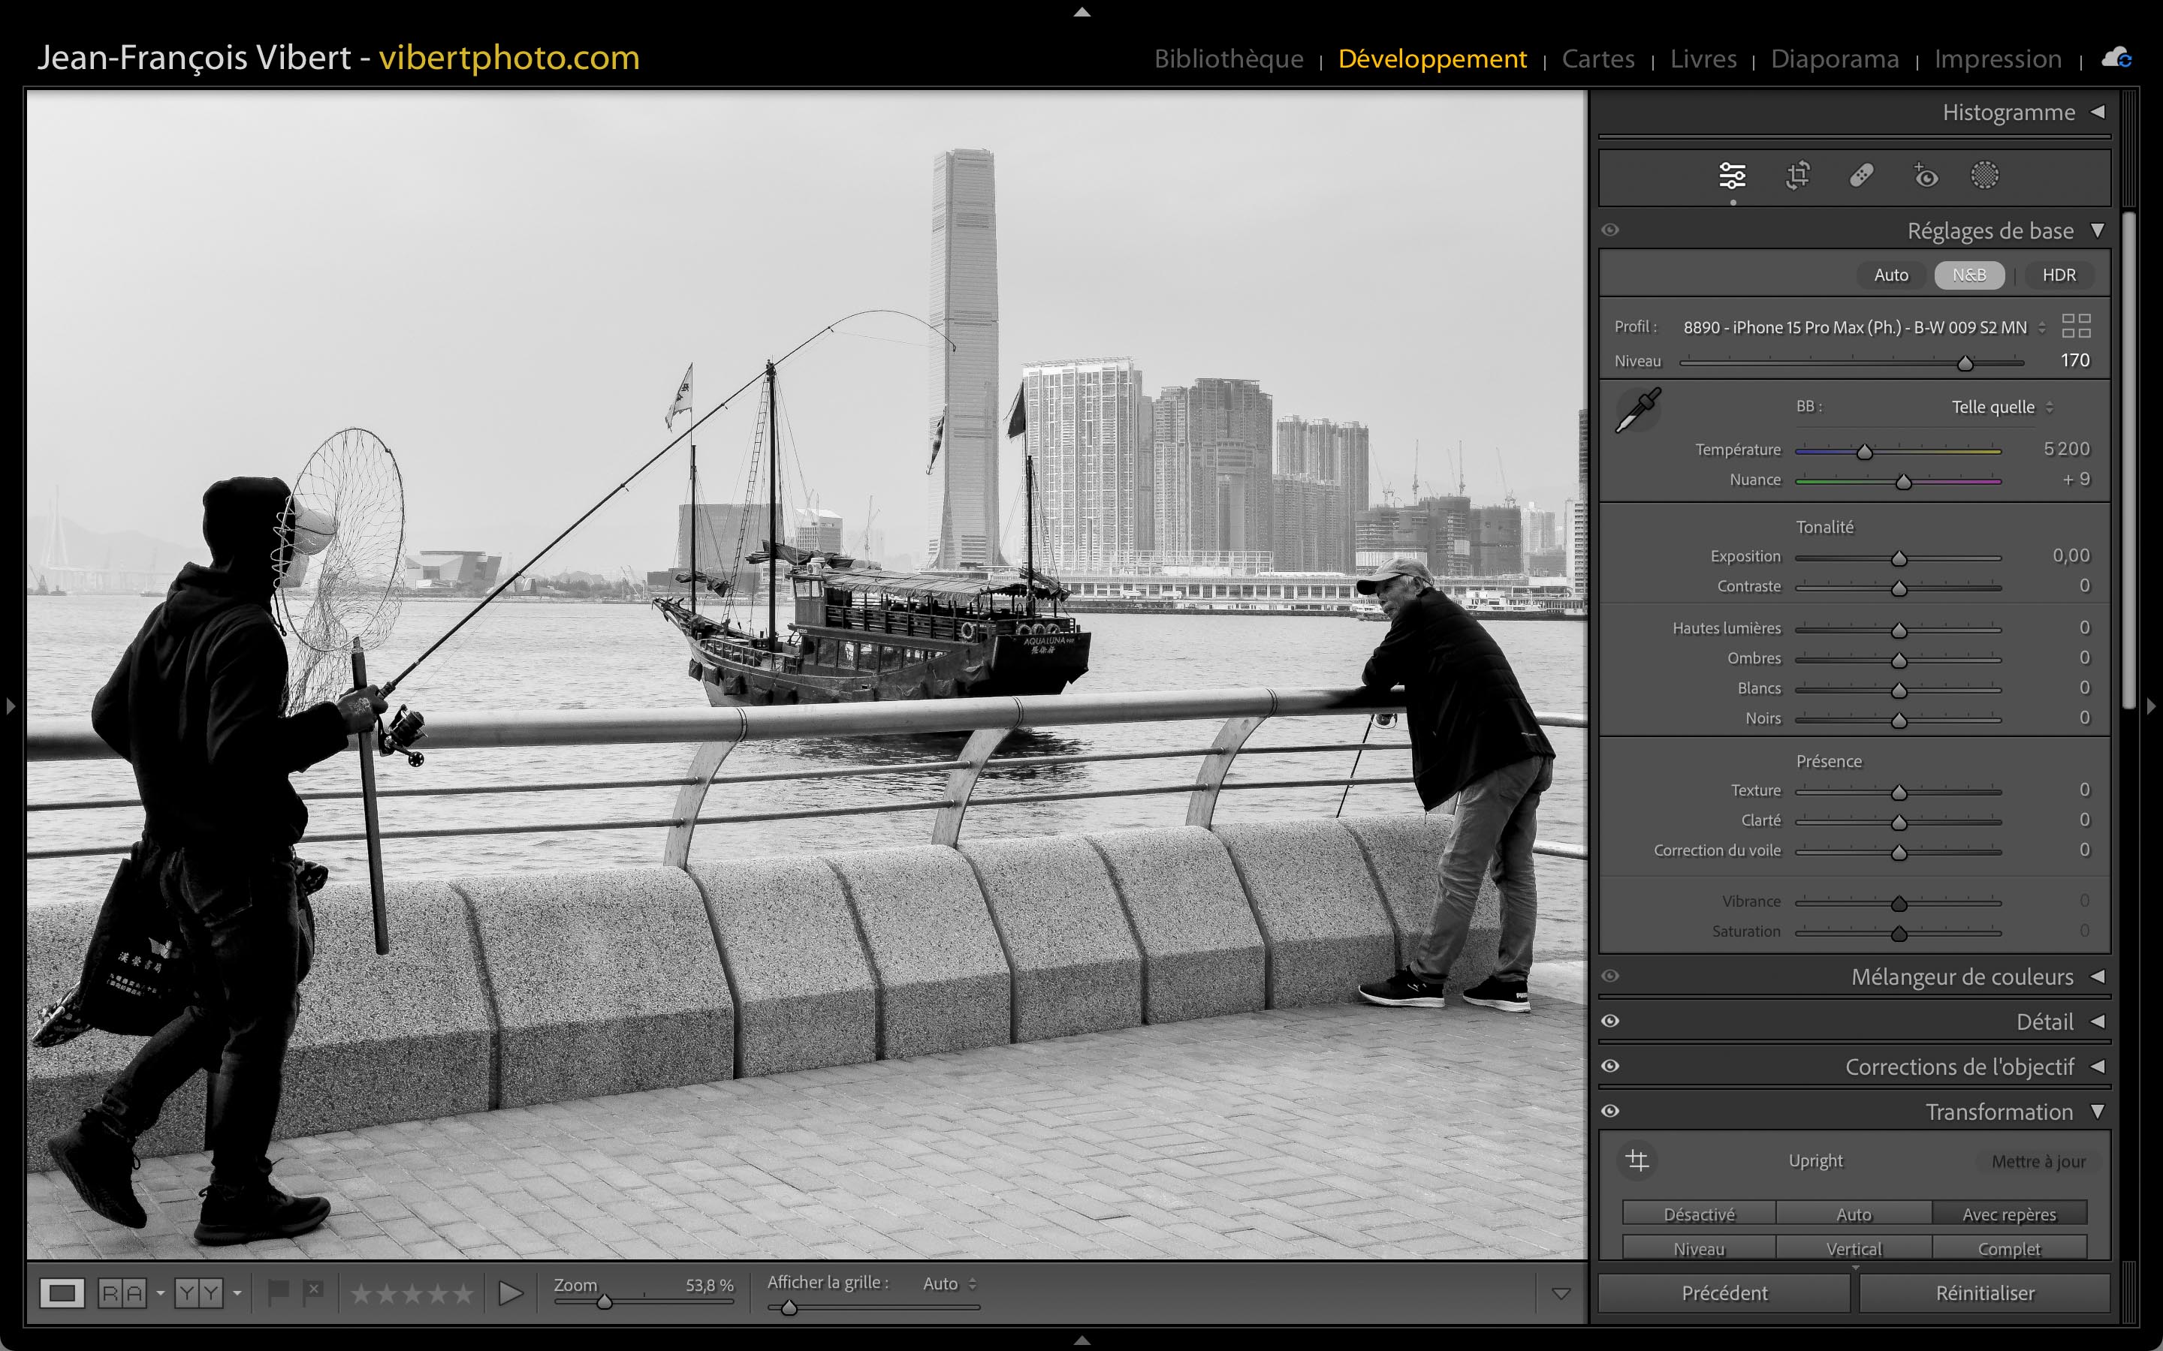Select the Crop overlay tool icon
Viewport: 2163px width, 1351px height.
(1797, 176)
